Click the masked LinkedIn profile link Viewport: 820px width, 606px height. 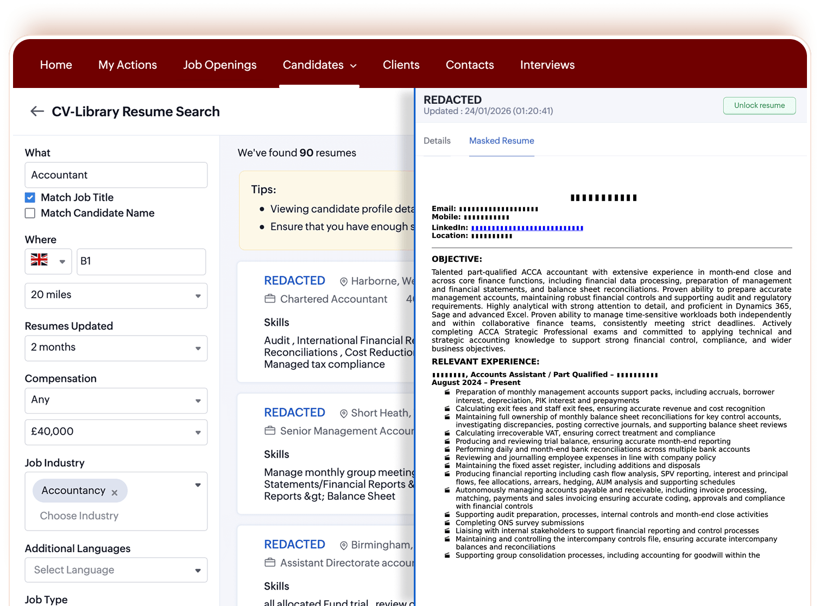527,228
